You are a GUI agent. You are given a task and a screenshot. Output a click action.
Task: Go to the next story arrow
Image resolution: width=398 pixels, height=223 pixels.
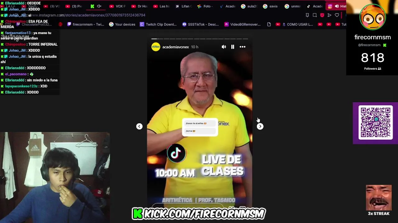pos(260,126)
